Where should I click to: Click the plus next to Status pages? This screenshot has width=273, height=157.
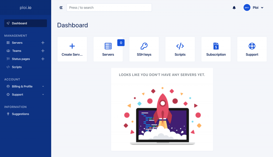click(x=43, y=59)
